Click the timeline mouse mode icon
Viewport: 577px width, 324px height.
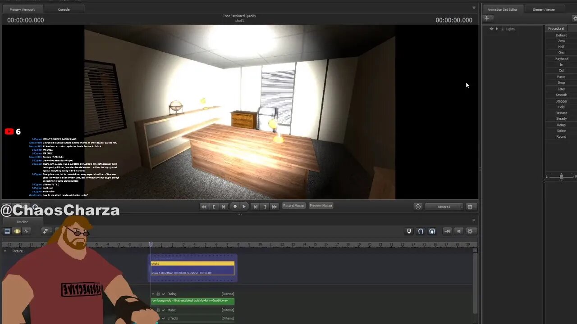pos(409,231)
